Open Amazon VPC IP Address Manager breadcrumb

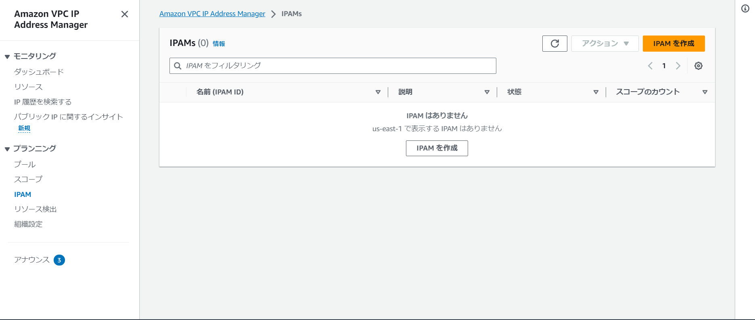click(x=212, y=14)
